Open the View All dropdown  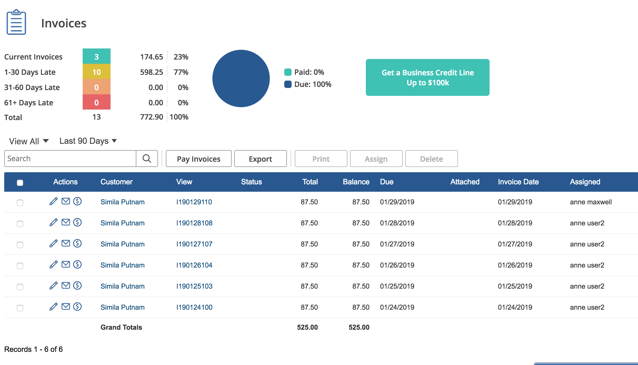tap(28, 141)
